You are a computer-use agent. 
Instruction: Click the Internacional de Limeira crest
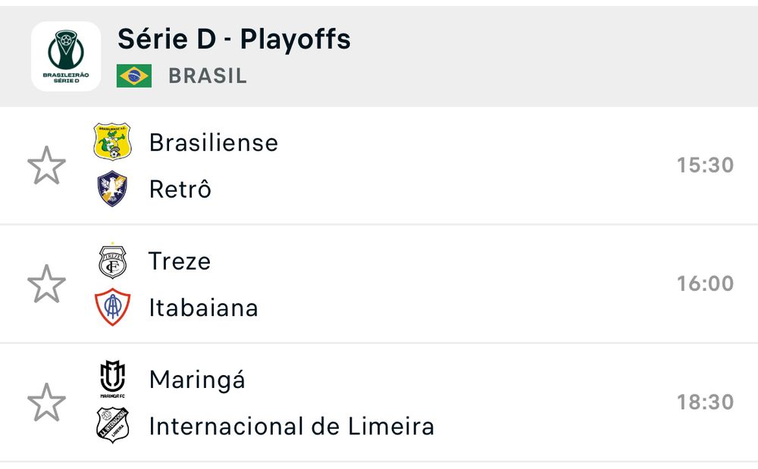coord(112,426)
